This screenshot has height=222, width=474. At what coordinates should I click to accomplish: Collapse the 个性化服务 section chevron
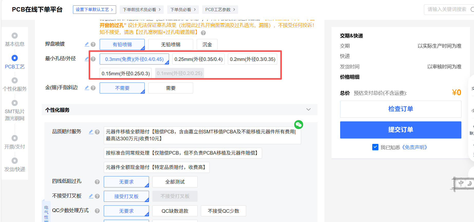(309, 110)
